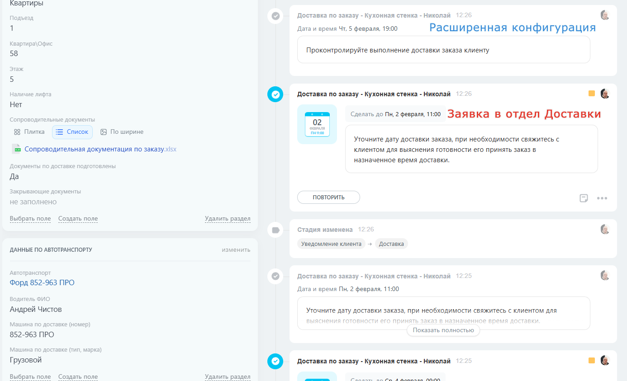Click Машина по доставке (номер) value 852-963 ПРО
Viewport: 627px width, 381px height.
point(32,335)
